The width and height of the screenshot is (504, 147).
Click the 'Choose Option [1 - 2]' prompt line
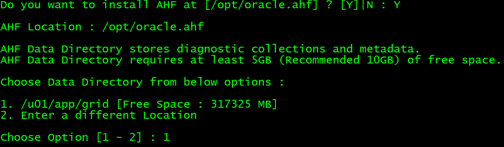pos(85,137)
